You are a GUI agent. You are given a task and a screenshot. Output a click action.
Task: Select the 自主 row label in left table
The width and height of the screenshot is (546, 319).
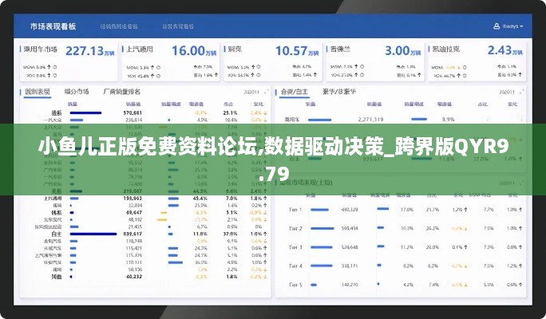click(x=57, y=234)
